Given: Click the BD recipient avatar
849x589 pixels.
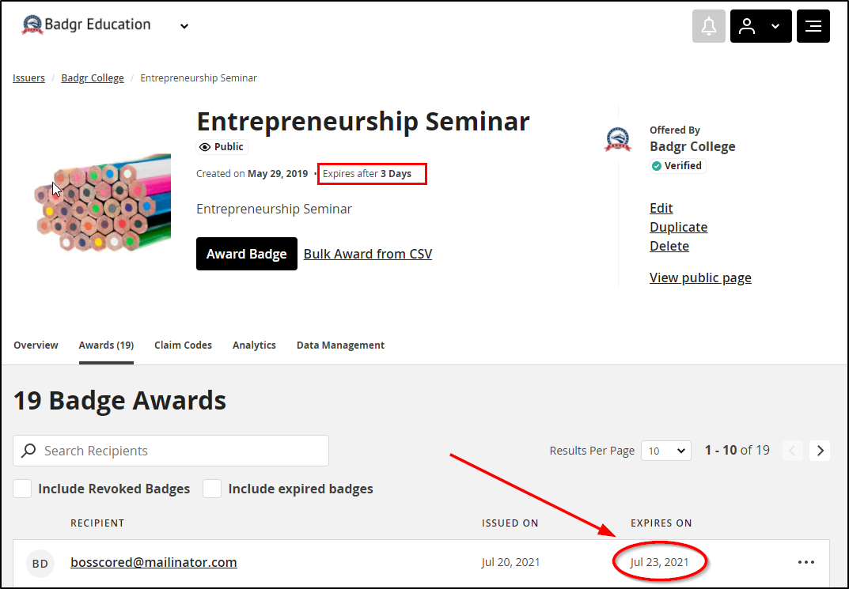Looking at the screenshot, I should click(x=40, y=564).
